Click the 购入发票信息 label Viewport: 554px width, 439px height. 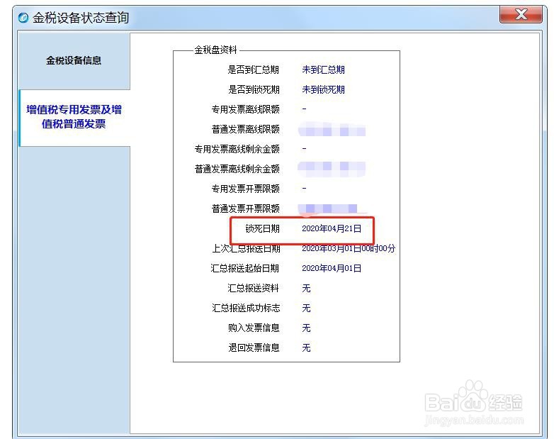click(x=254, y=328)
